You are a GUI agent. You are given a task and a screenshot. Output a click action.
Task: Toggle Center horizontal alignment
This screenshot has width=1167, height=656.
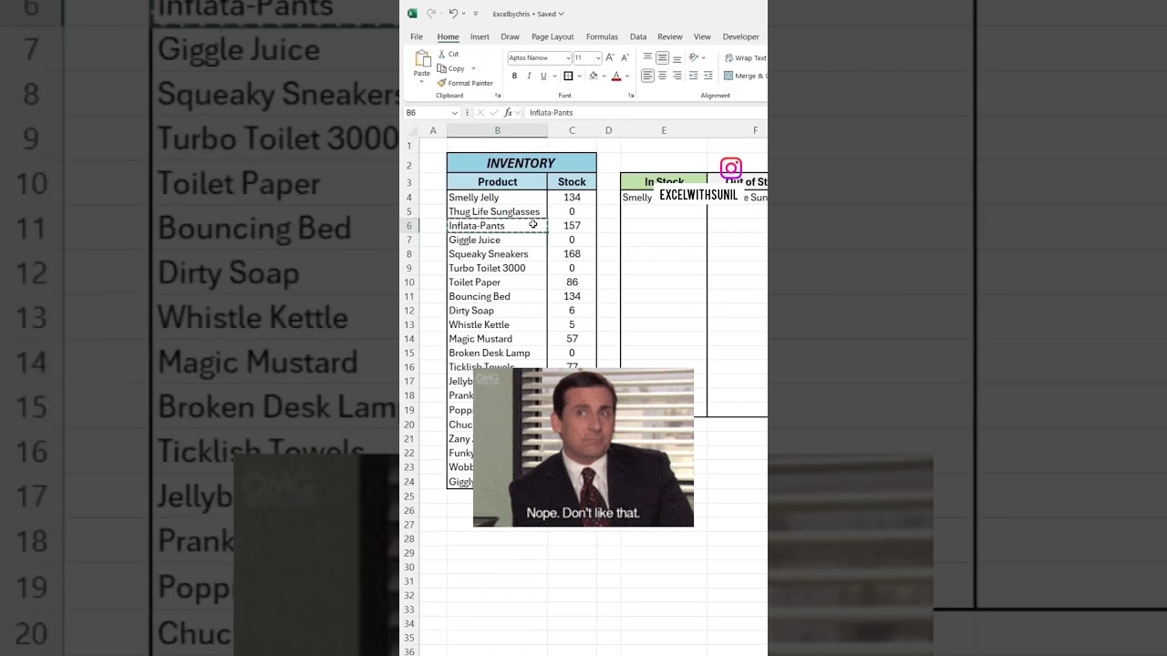(x=662, y=76)
